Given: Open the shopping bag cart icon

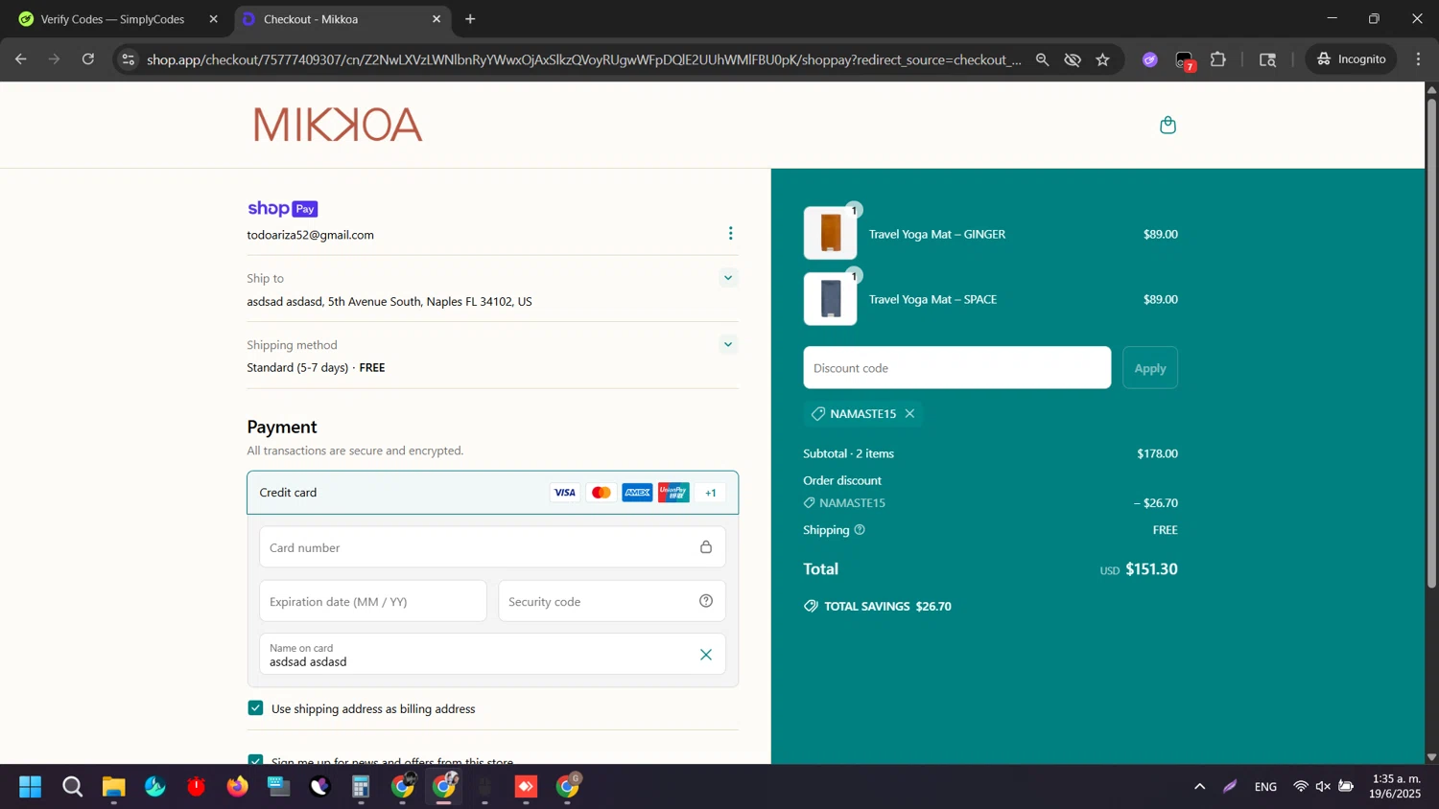Looking at the screenshot, I should pyautogui.click(x=1168, y=125).
